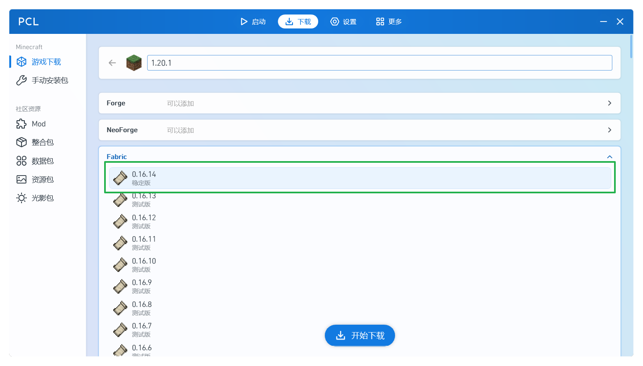The width and height of the screenshot is (643, 366).
Task: Select Fabric version 0.16.9
Action: click(x=360, y=286)
